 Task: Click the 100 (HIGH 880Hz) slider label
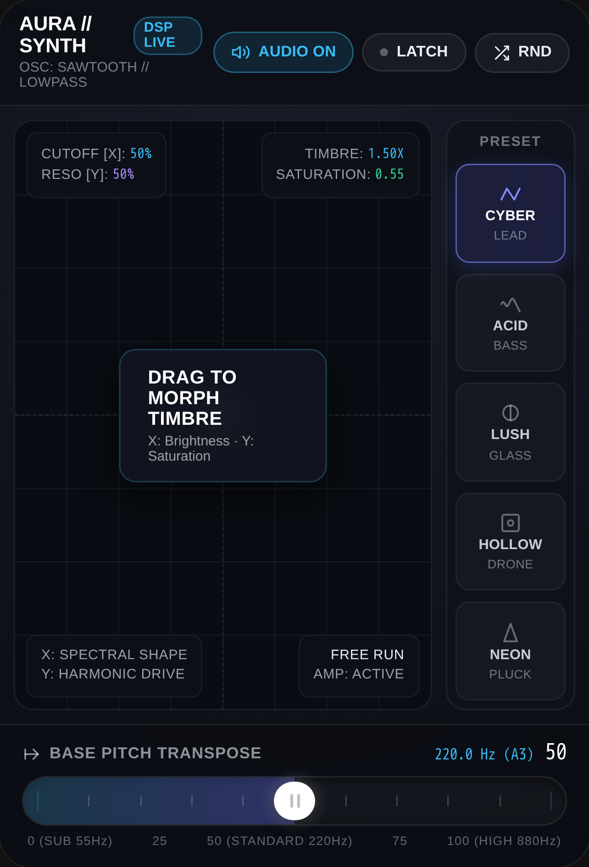(504, 841)
